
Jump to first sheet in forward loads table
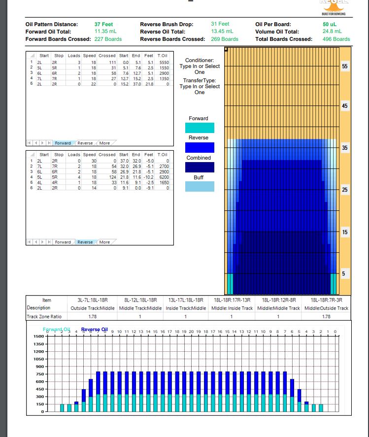(x=29, y=143)
